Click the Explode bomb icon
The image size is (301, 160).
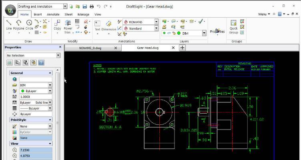[x=86, y=27]
